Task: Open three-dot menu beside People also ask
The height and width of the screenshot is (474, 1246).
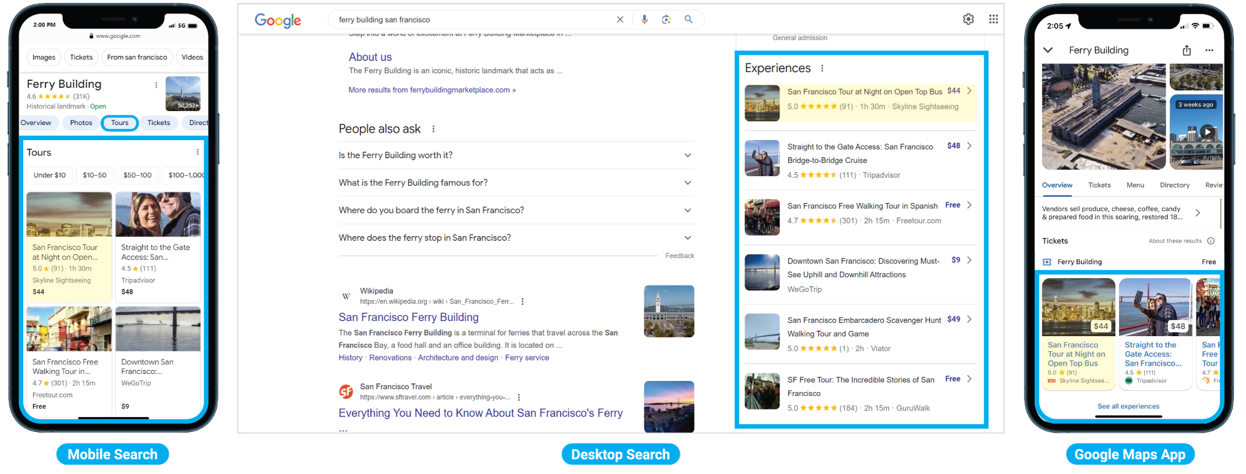Action: (433, 129)
